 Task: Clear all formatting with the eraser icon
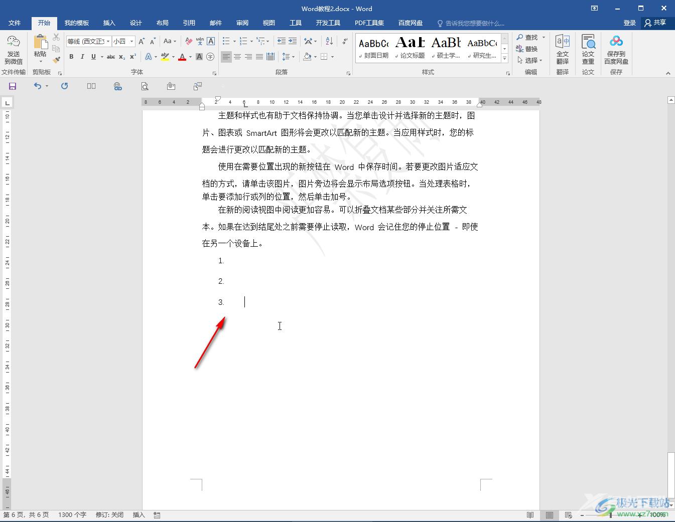tap(189, 41)
